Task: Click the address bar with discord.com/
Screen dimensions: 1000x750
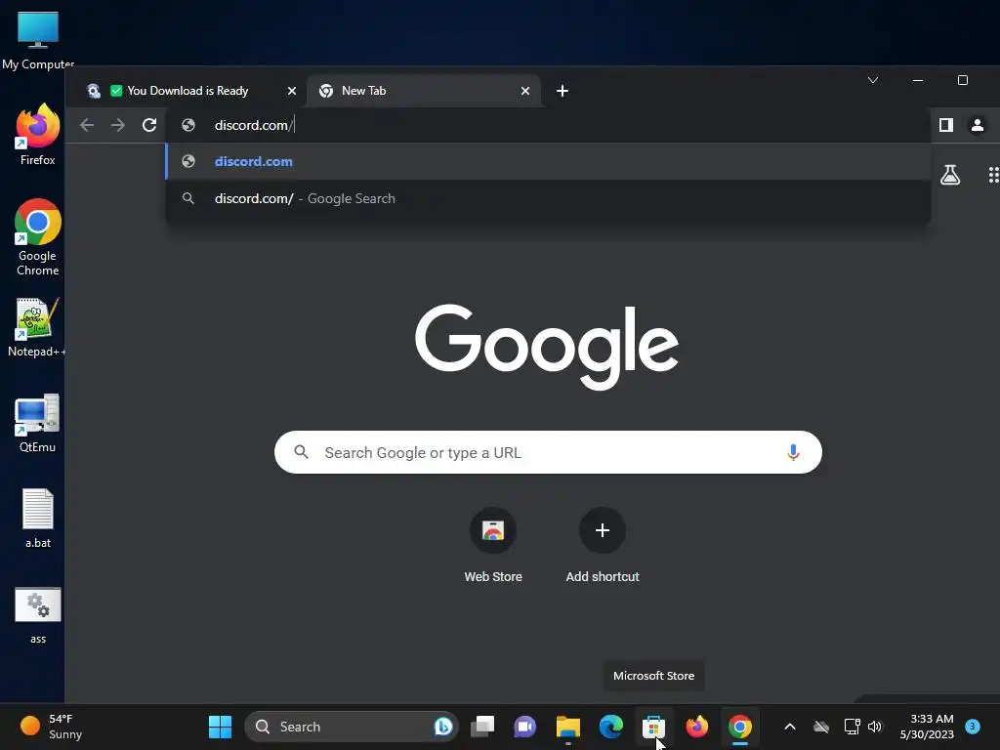Action: pyautogui.click(x=548, y=125)
